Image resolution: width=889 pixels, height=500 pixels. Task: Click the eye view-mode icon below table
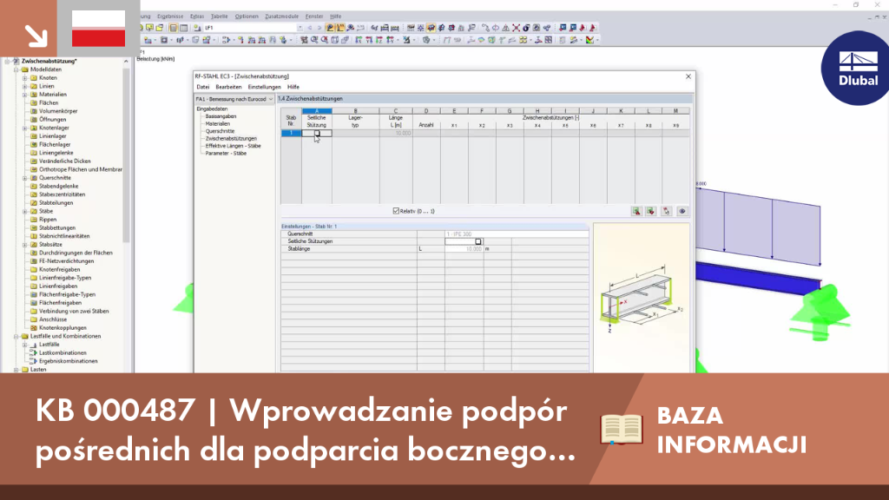[682, 211]
